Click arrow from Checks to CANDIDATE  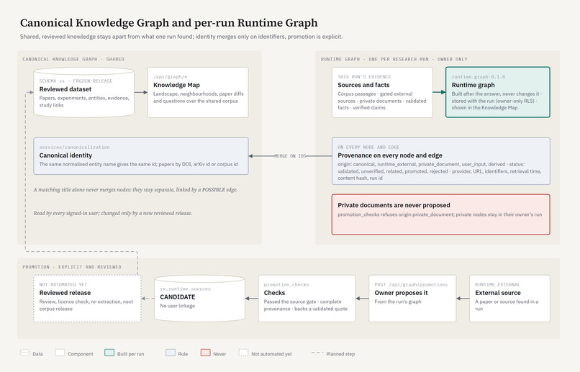[252, 299]
